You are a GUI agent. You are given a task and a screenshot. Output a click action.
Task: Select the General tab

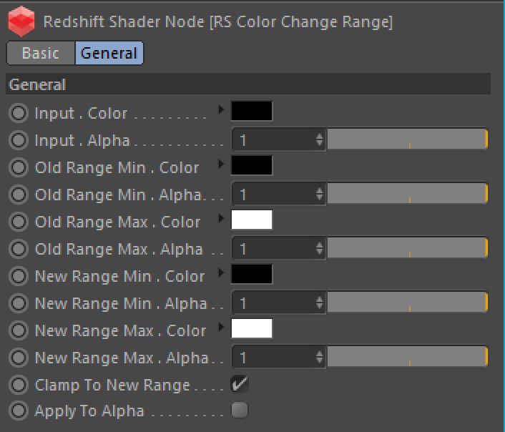tap(109, 53)
